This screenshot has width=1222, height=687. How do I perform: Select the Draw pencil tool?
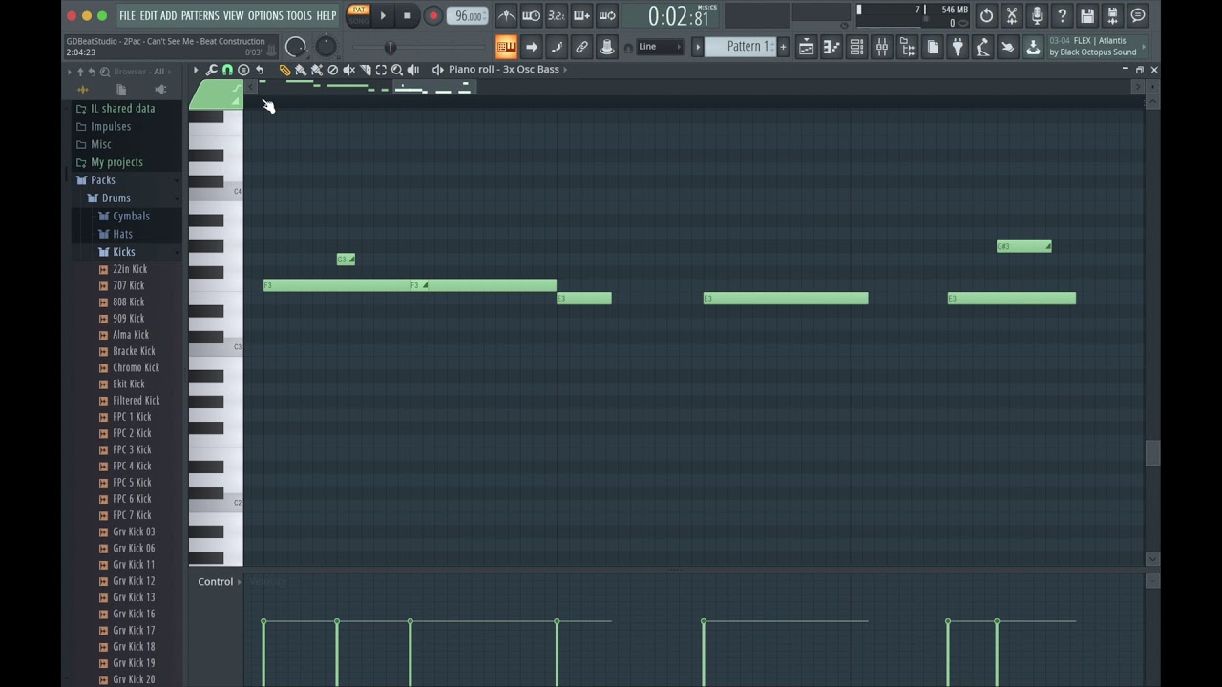[284, 70]
